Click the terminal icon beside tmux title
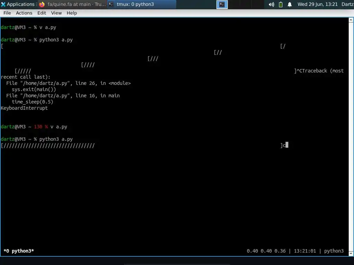354x265 pixels. [x=111, y=4]
